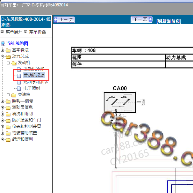Viewport: 193px width, 193px height.
Task: Click the 驾驶员信息 folder icon
Action: point(8,108)
